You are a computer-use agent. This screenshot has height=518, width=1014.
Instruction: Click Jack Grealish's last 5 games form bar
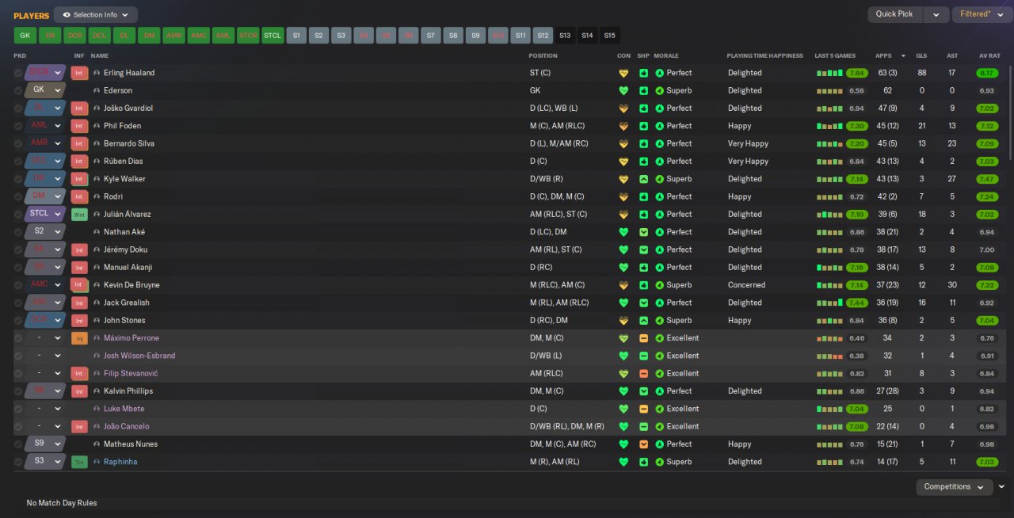(829, 303)
